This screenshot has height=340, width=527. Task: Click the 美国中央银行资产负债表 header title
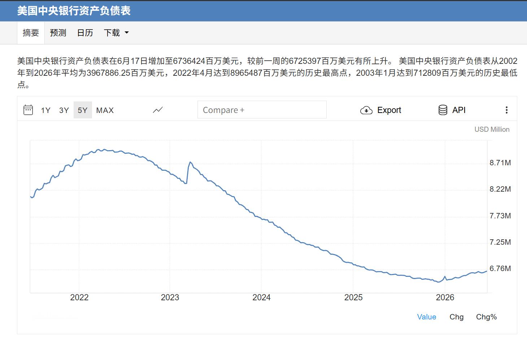pos(74,11)
